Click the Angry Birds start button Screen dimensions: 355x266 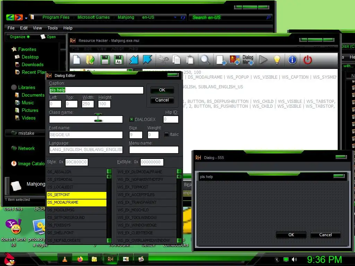(x=9, y=259)
